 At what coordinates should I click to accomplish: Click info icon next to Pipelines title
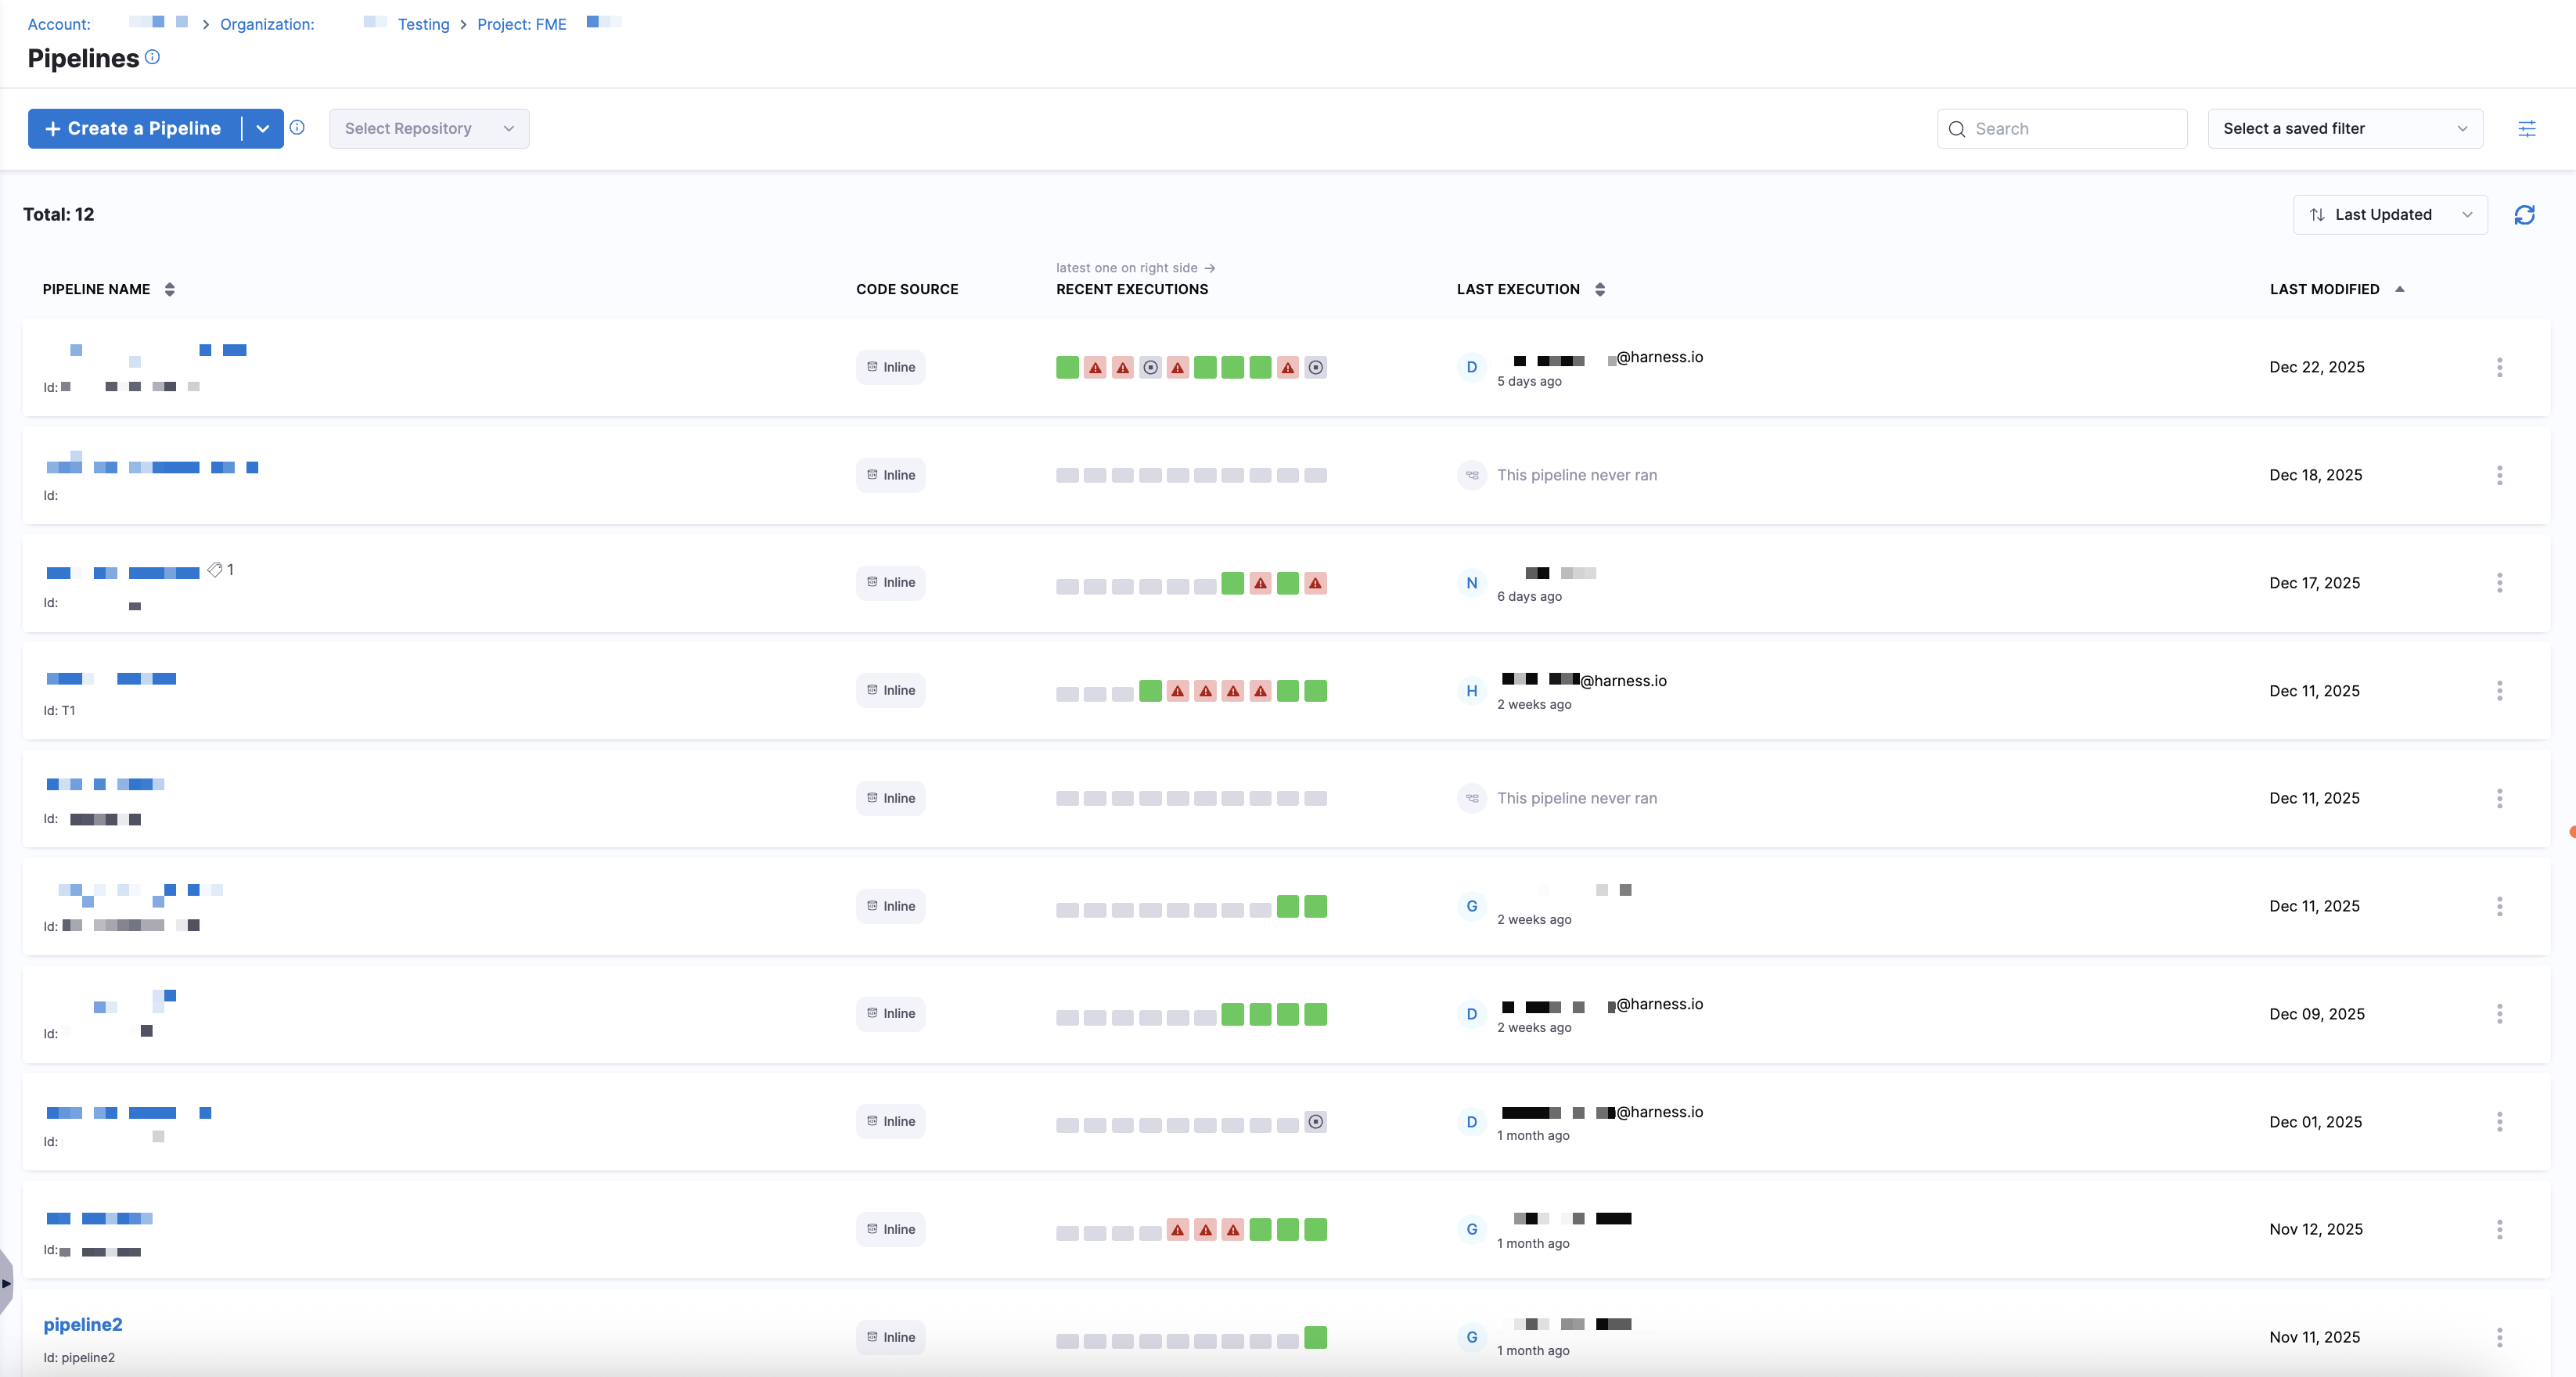(x=152, y=57)
